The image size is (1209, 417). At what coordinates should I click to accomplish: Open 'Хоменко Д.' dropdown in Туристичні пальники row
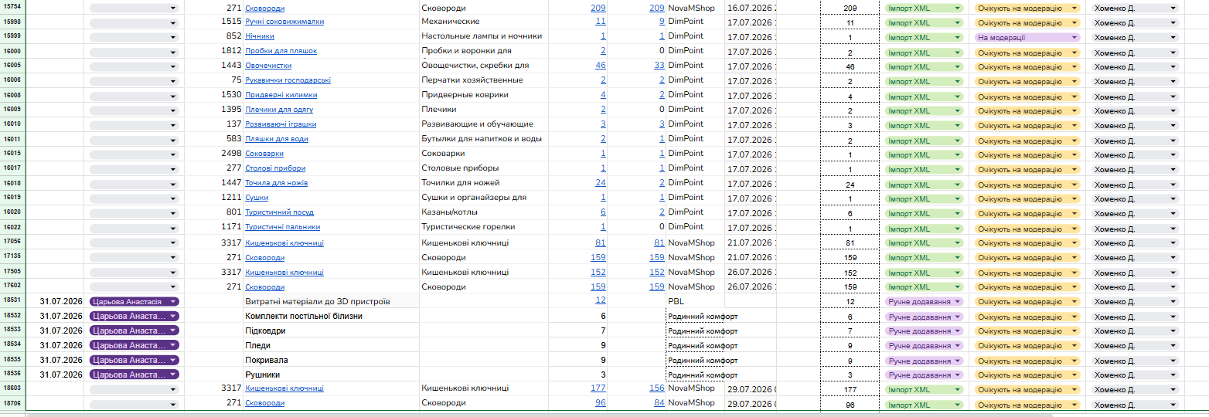click(1134, 228)
